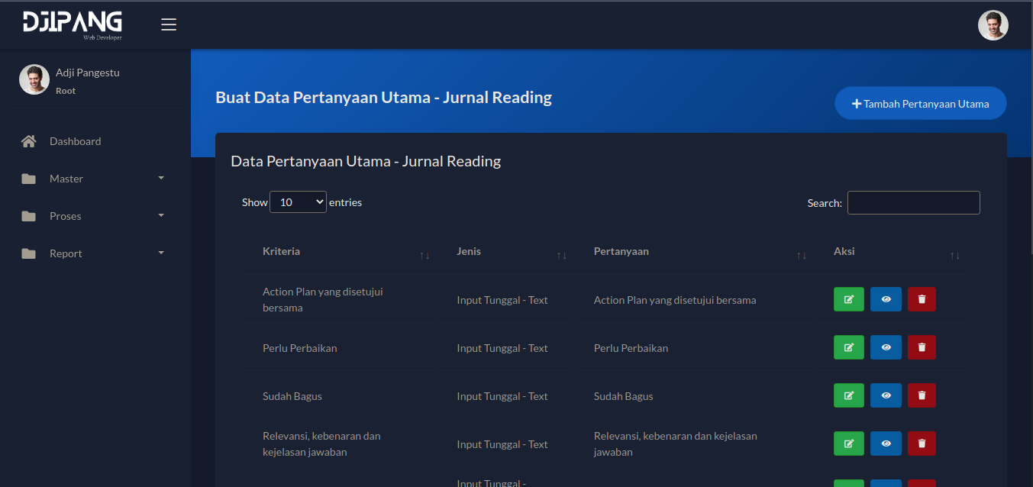
Task: Delete the Sudah Bagus row
Action: [922, 395]
